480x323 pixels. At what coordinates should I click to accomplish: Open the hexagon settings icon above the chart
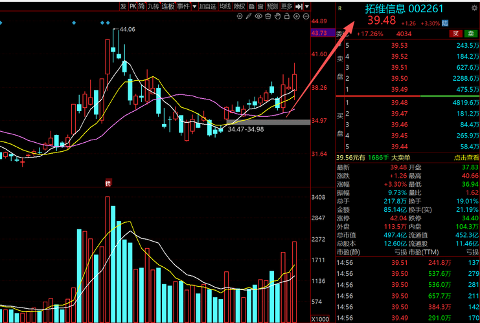(x=240, y=16)
